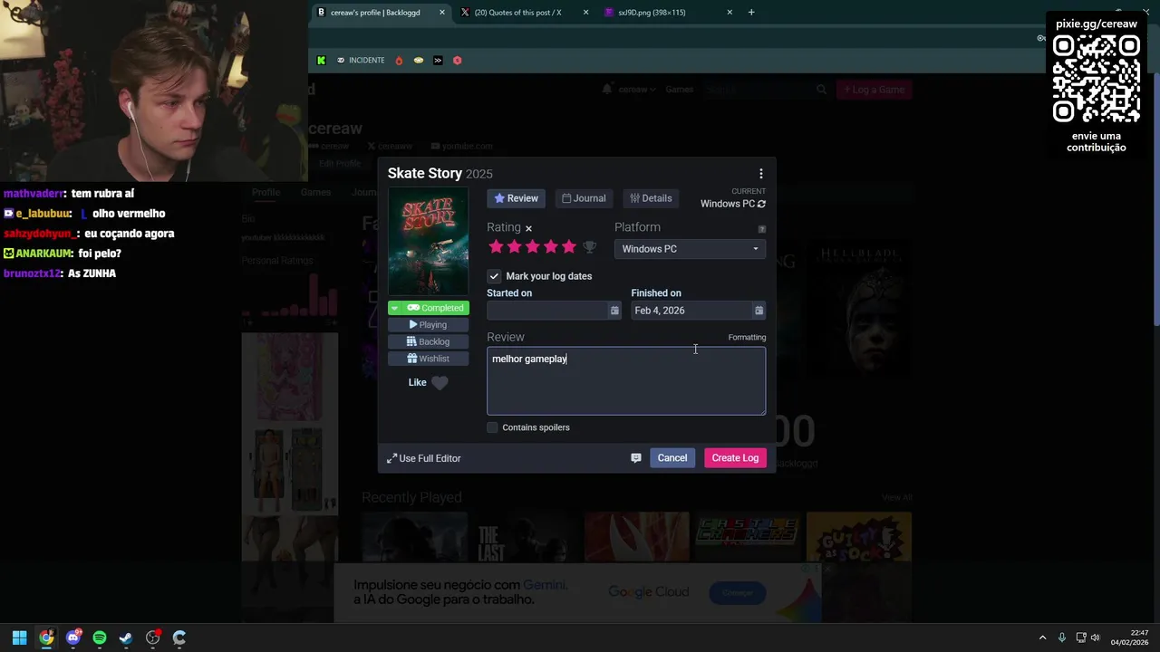Screen dimensions: 1160x652
Task: Add game to Wishlist
Action: [x=429, y=360]
